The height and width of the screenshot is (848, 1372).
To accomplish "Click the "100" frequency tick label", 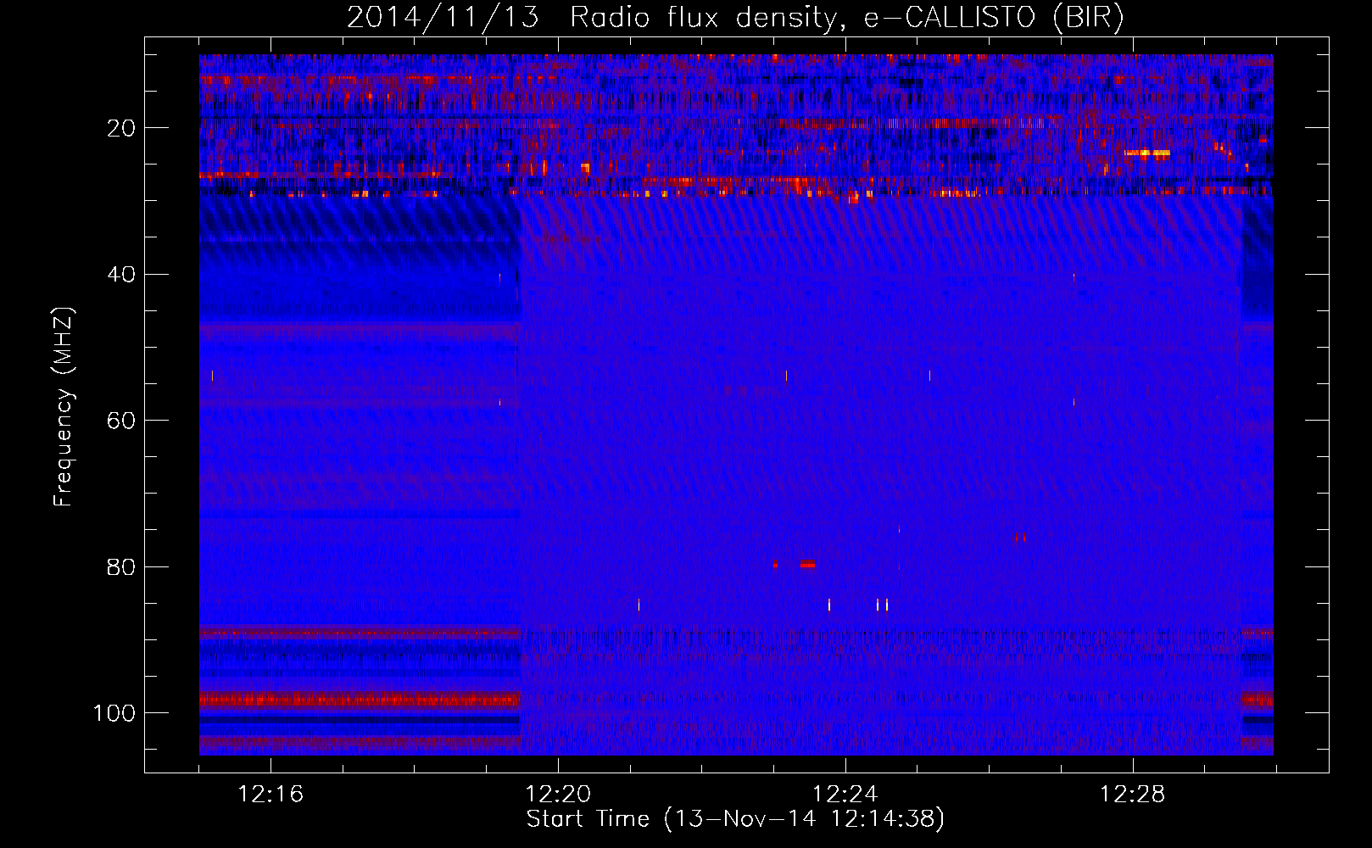I will click(x=114, y=713).
